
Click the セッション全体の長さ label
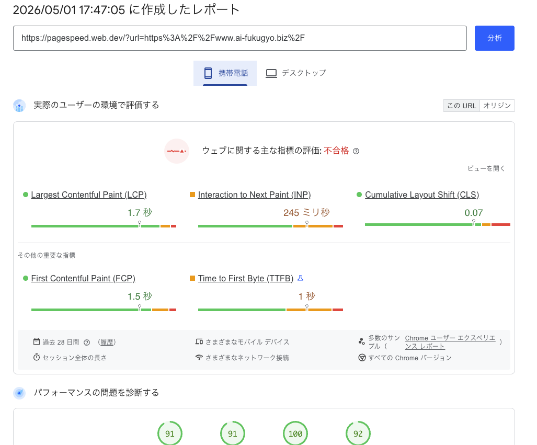pos(75,358)
